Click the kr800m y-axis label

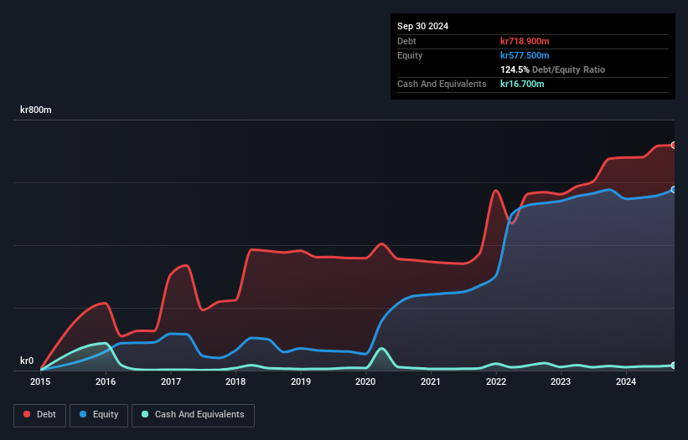point(35,110)
